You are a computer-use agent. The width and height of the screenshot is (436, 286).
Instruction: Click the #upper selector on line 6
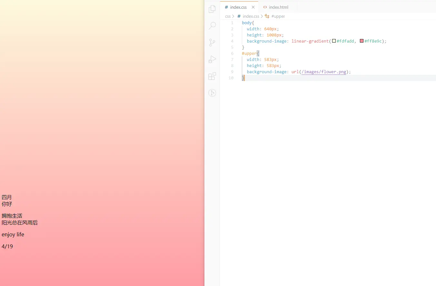pos(249,53)
